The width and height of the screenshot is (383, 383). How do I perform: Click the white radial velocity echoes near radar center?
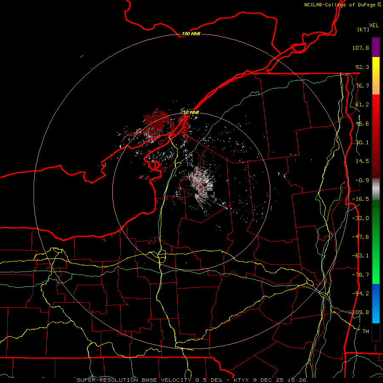202,186
